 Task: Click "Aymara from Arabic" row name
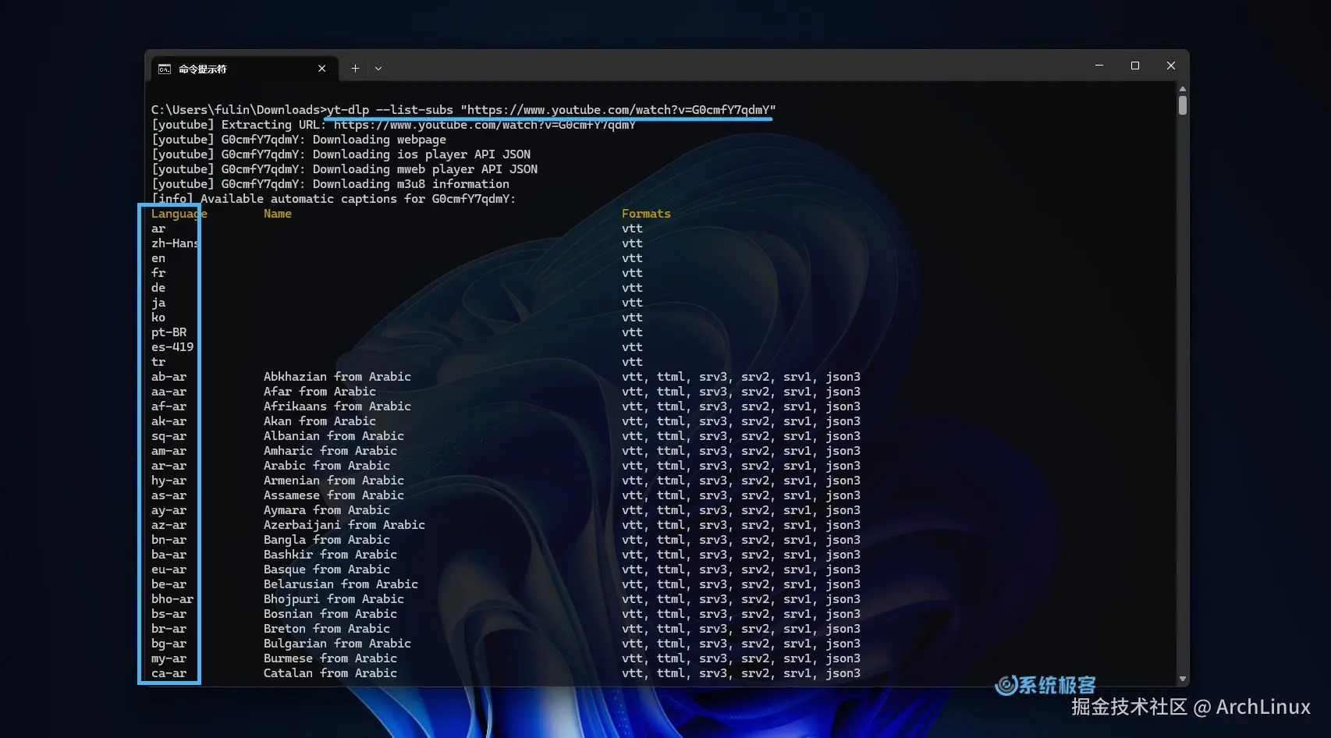327,510
